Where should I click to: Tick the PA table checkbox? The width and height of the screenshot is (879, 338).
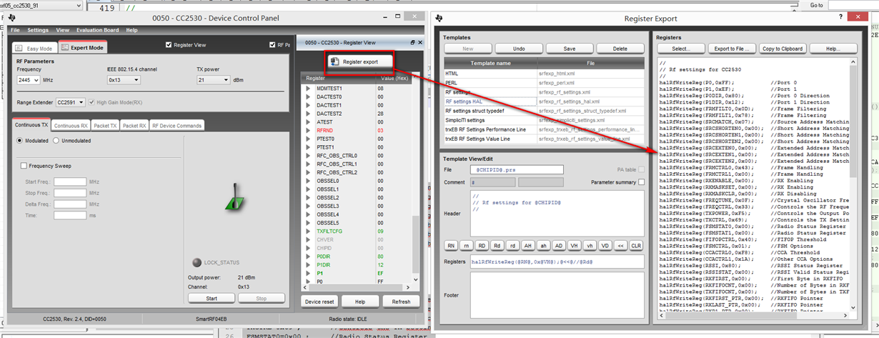(641, 169)
